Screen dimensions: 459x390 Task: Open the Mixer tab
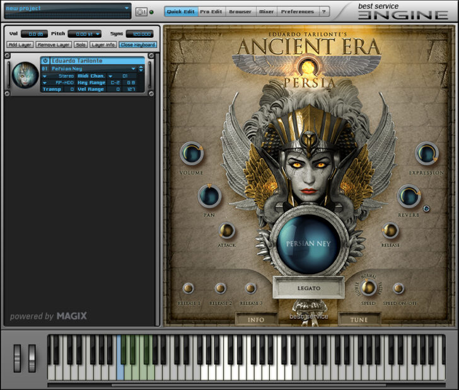tap(266, 11)
